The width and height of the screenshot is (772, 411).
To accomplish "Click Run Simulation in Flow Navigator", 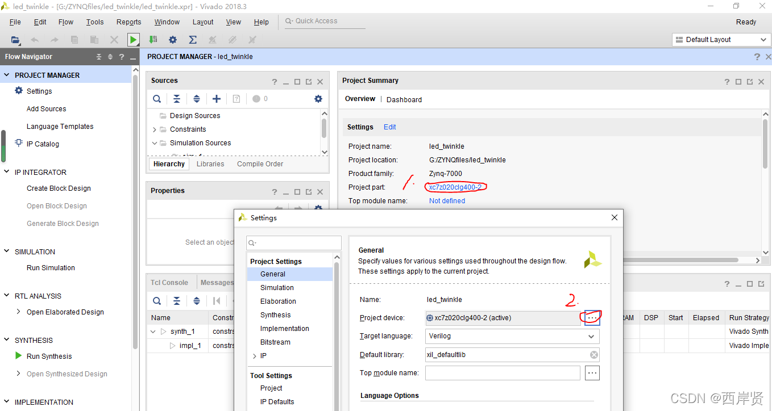I will coord(51,267).
